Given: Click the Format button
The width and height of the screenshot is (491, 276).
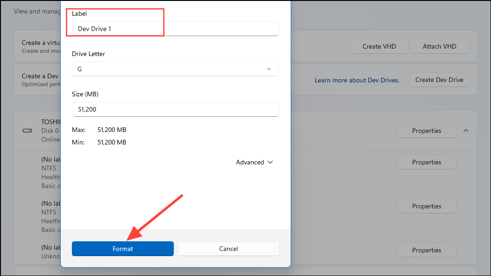Looking at the screenshot, I should click(x=122, y=249).
